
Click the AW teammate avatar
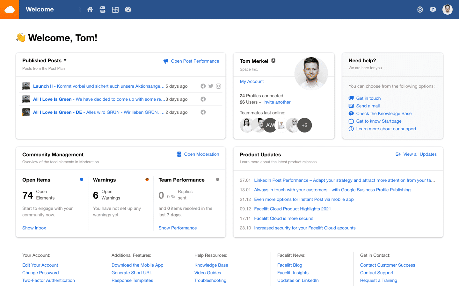pos(270,125)
